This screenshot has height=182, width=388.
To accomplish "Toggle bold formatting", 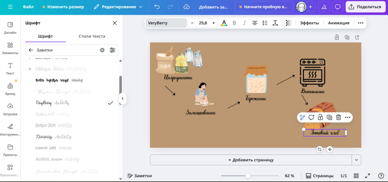I will click(x=234, y=23).
